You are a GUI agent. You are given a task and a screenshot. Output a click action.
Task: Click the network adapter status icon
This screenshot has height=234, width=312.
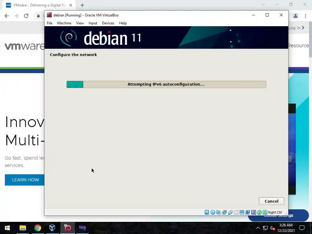tap(224, 212)
